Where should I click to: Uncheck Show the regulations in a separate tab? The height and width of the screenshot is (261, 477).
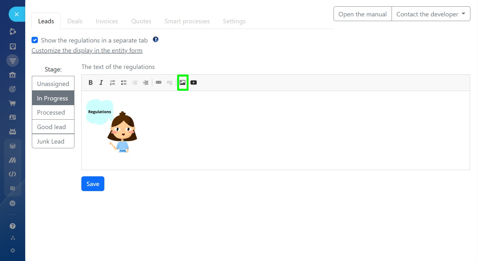point(35,40)
